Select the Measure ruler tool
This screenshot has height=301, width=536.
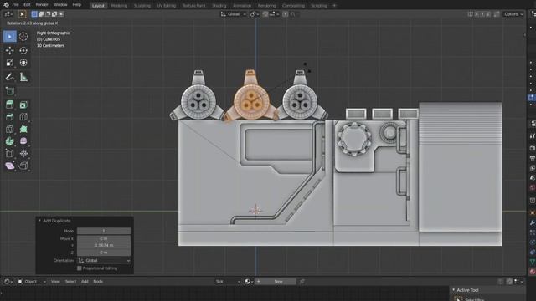coord(23,77)
